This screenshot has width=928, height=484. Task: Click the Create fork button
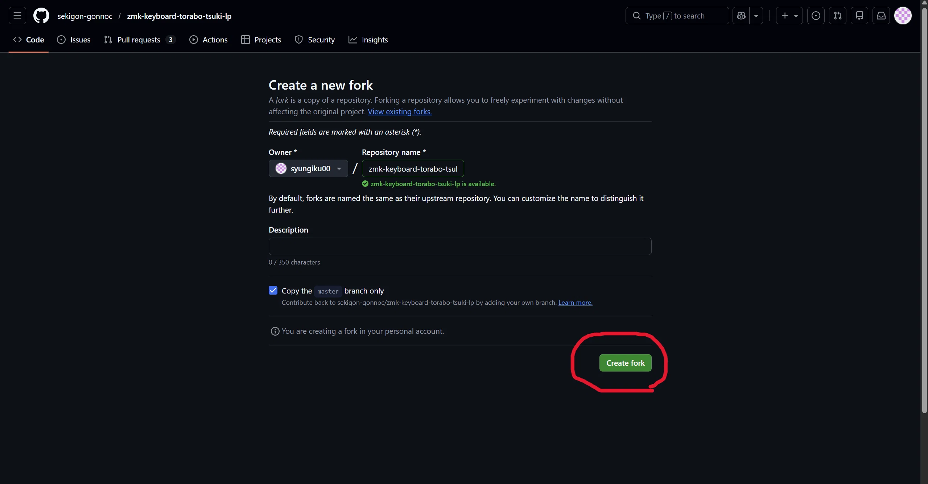pos(625,363)
